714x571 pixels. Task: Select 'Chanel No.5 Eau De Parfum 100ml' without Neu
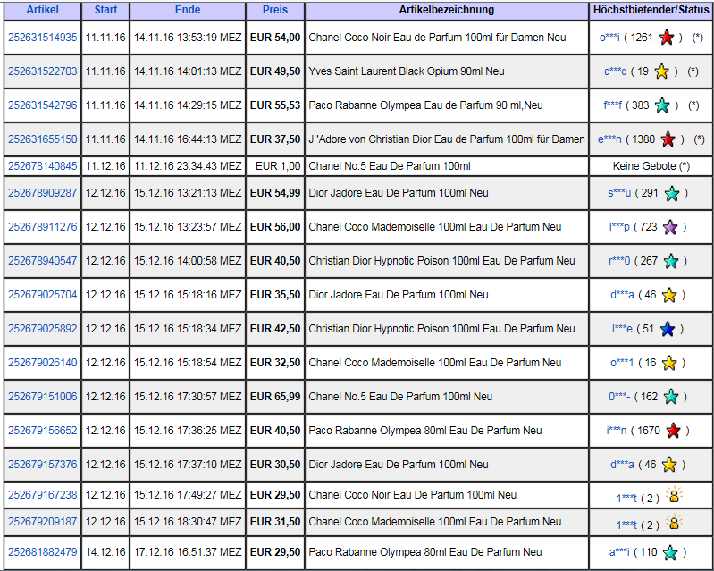click(390, 166)
